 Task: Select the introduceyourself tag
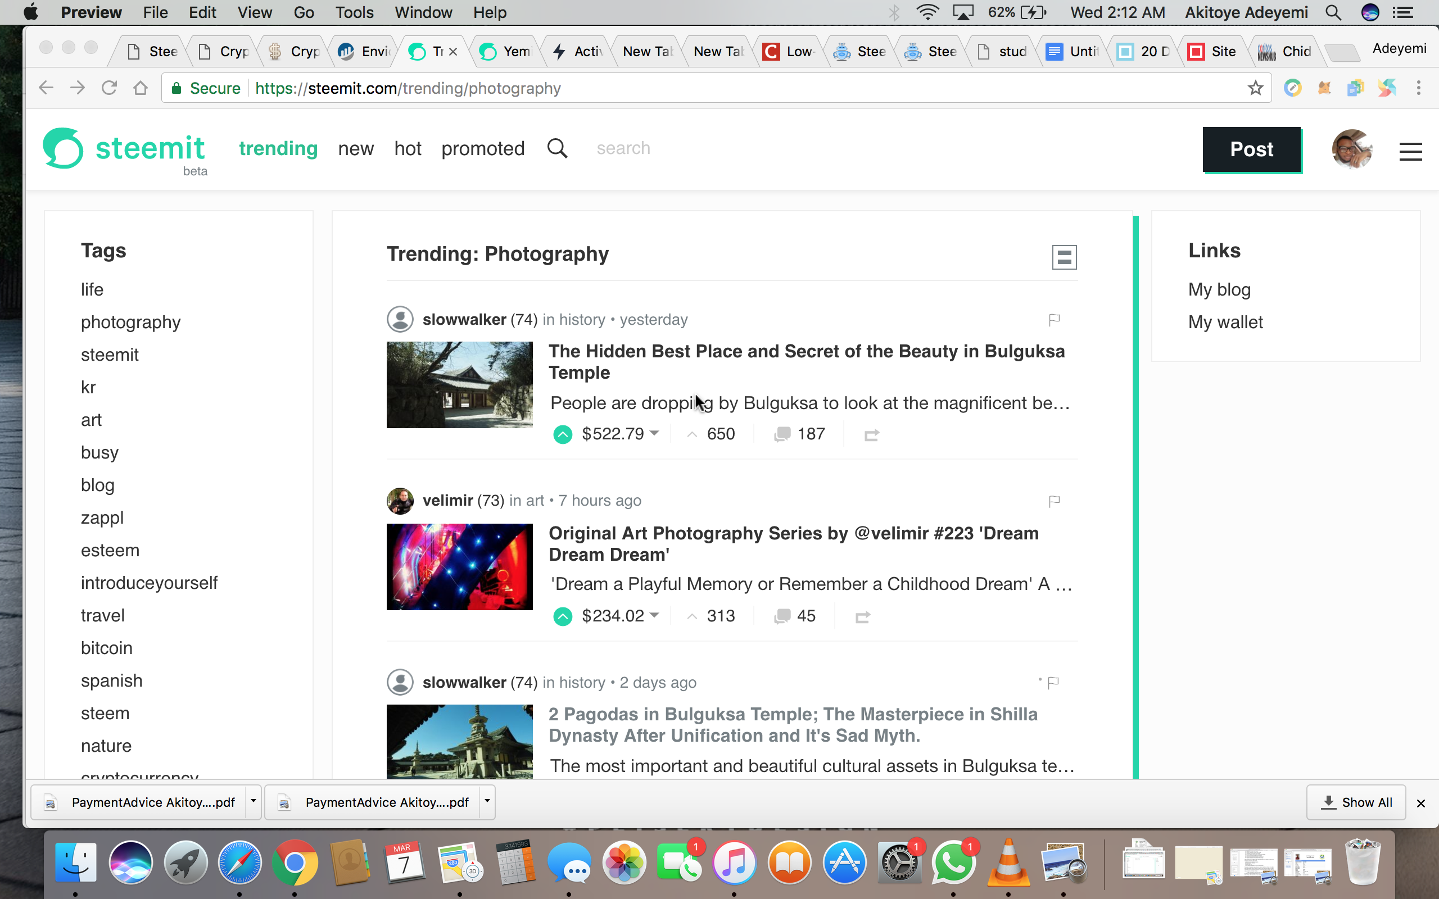[x=150, y=583]
